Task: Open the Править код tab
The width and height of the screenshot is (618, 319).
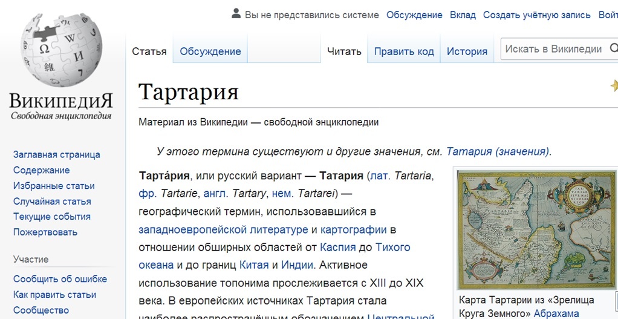Action: pyautogui.click(x=404, y=51)
